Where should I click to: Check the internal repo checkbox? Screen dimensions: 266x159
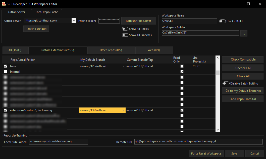pyautogui.click(x=6, y=72)
